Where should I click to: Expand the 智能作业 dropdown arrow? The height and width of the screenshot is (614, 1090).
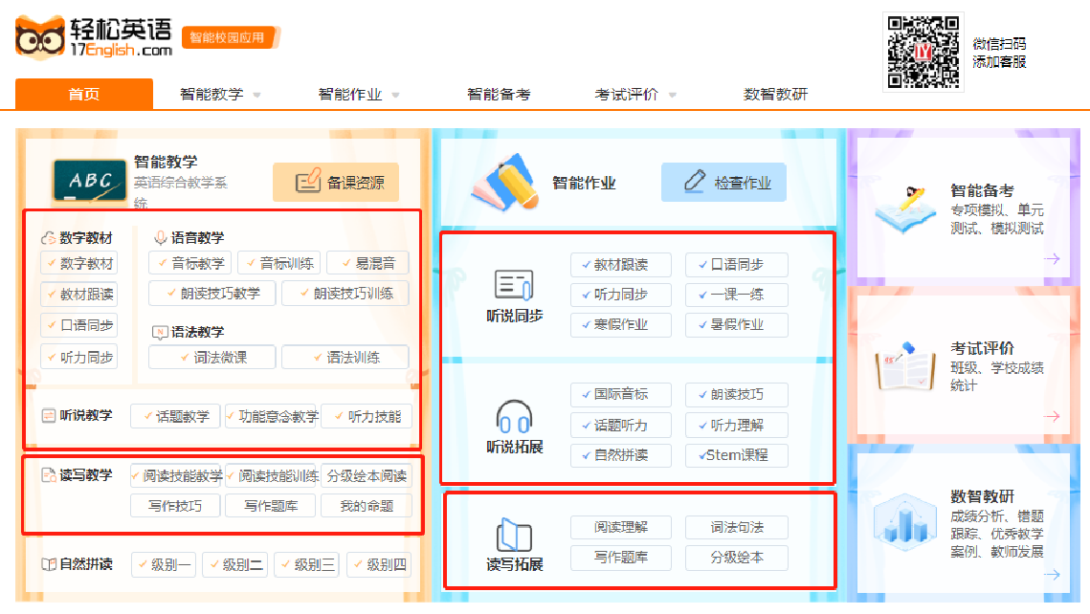click(395, 95)
